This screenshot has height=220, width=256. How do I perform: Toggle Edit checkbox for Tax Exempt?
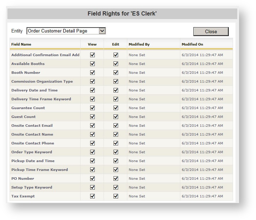[116, 196]
